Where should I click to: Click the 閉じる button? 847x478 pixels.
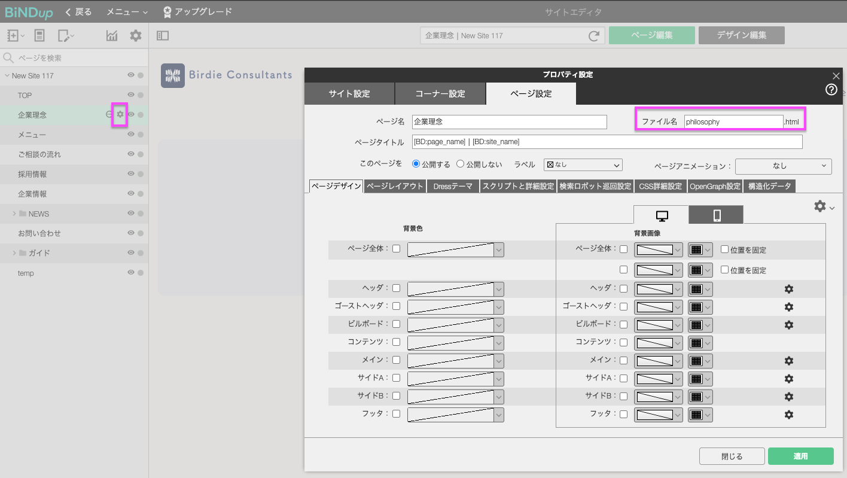pyautogui.click(x=732, y=456)
